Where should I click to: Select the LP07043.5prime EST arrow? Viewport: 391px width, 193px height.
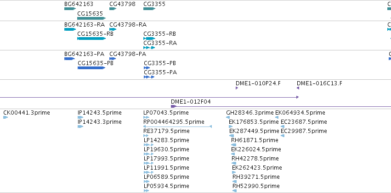point(147,117)
